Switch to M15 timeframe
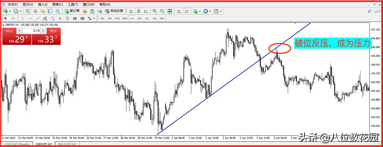Image resolution: width=383 pixels, height=147 pixels. [117, 18]
